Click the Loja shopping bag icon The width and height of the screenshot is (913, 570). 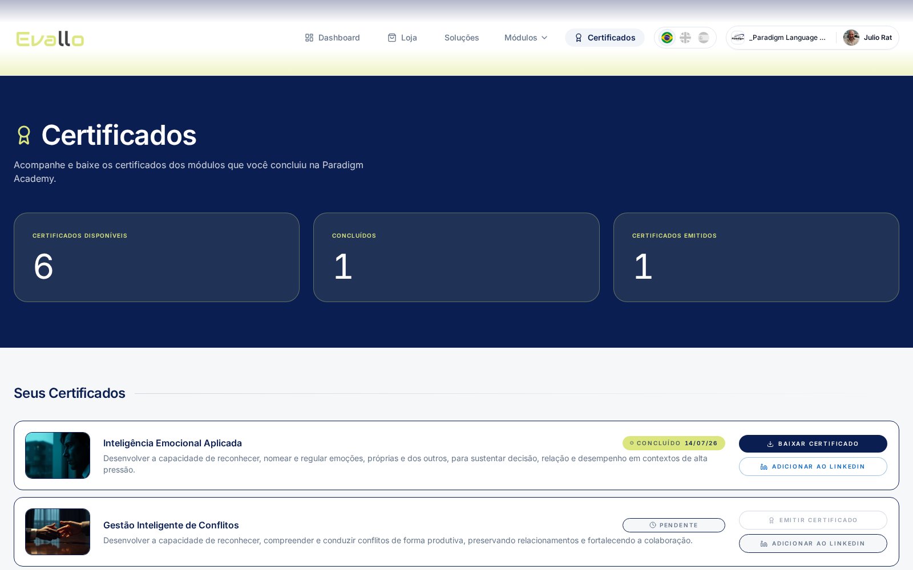point(392,38)
